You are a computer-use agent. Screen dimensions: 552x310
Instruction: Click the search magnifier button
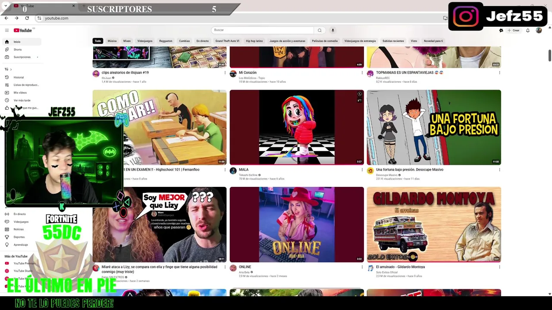coord(320,30)
